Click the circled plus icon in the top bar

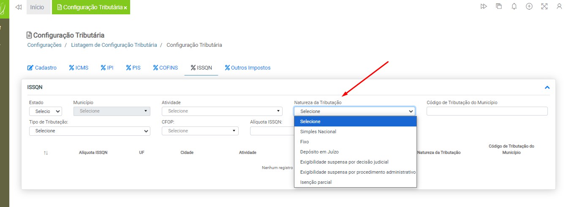click(x=529, y=6)
